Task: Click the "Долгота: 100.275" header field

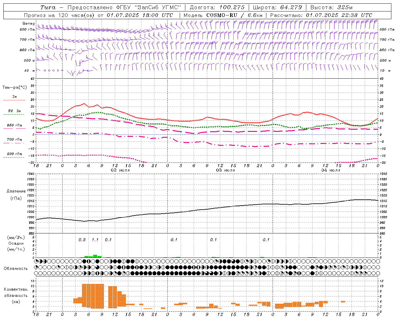Action: pyautogui.click(x=217, y=7)
